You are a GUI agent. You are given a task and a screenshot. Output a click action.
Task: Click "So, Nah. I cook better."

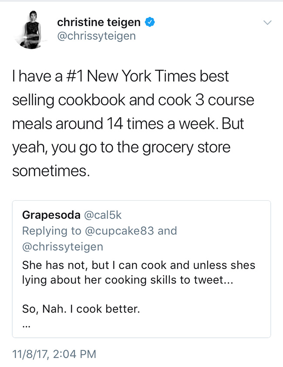click(x=81, y=309)
